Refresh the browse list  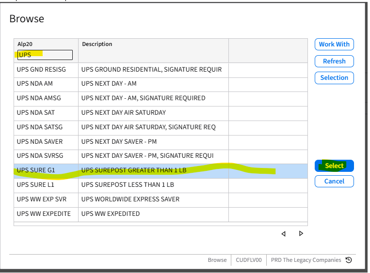[x=334, y=61]
